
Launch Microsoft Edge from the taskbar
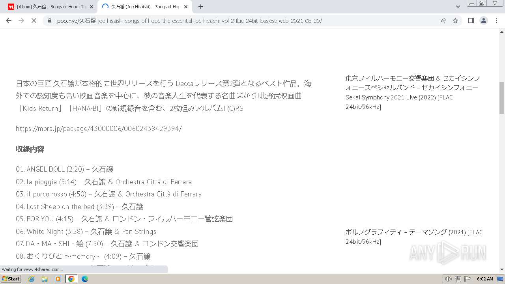click(85, 279)
